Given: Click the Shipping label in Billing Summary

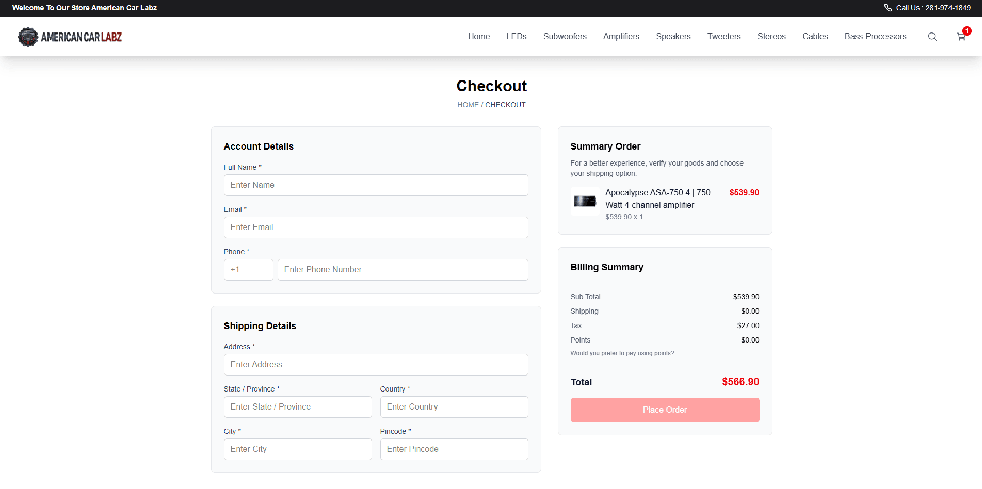Looking at the screenshot, I should pos(585,311).
